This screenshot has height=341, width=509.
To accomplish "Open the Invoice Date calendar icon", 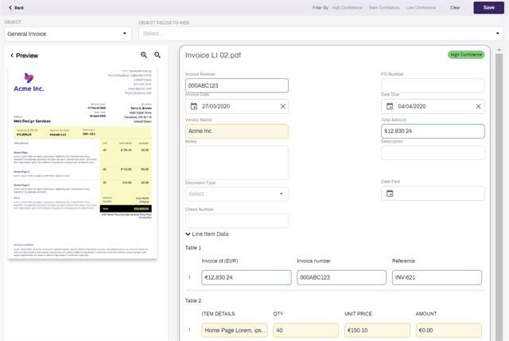I will pos(194,106).
